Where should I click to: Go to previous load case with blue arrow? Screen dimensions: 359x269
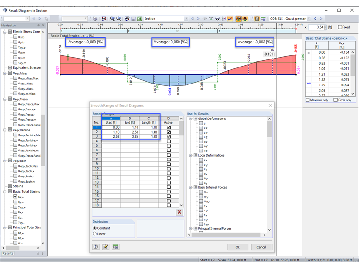(315, 19)
